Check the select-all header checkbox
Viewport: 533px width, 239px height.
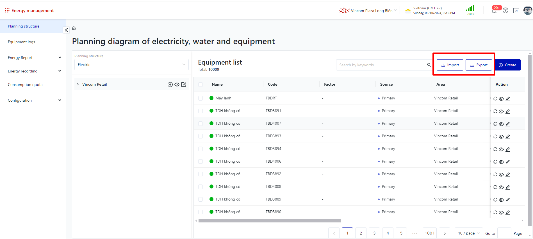(201, 85)
